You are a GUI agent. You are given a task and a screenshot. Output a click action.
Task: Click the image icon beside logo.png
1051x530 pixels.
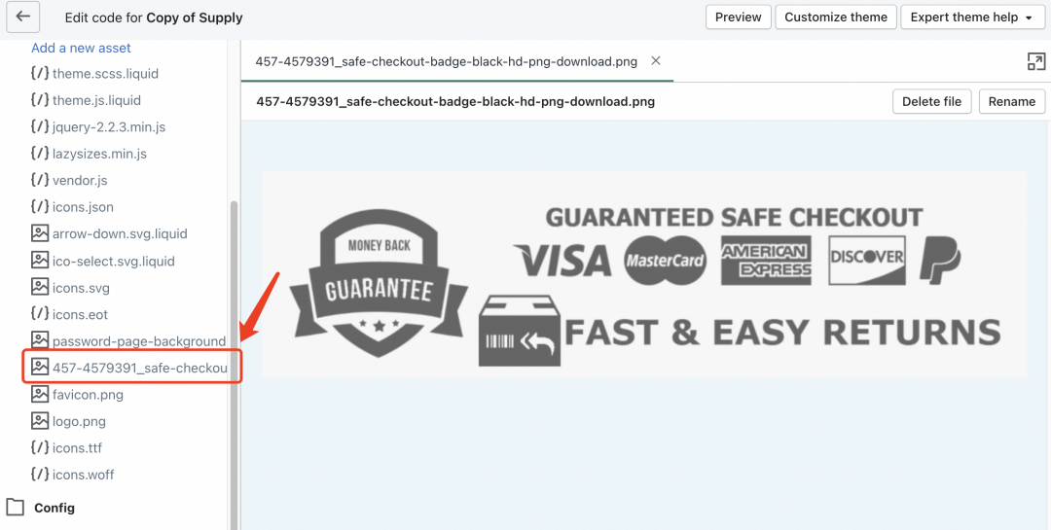pos(40,421)
